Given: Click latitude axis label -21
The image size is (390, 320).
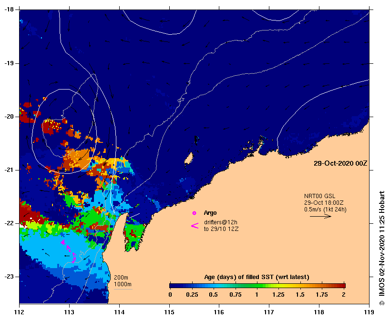Looking at the screenshot, I should point(9,170).
